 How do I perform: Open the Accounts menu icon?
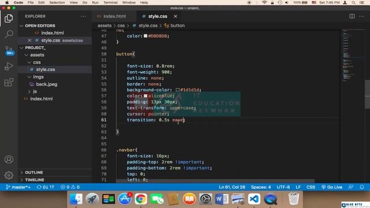click(x=9, y=159)
